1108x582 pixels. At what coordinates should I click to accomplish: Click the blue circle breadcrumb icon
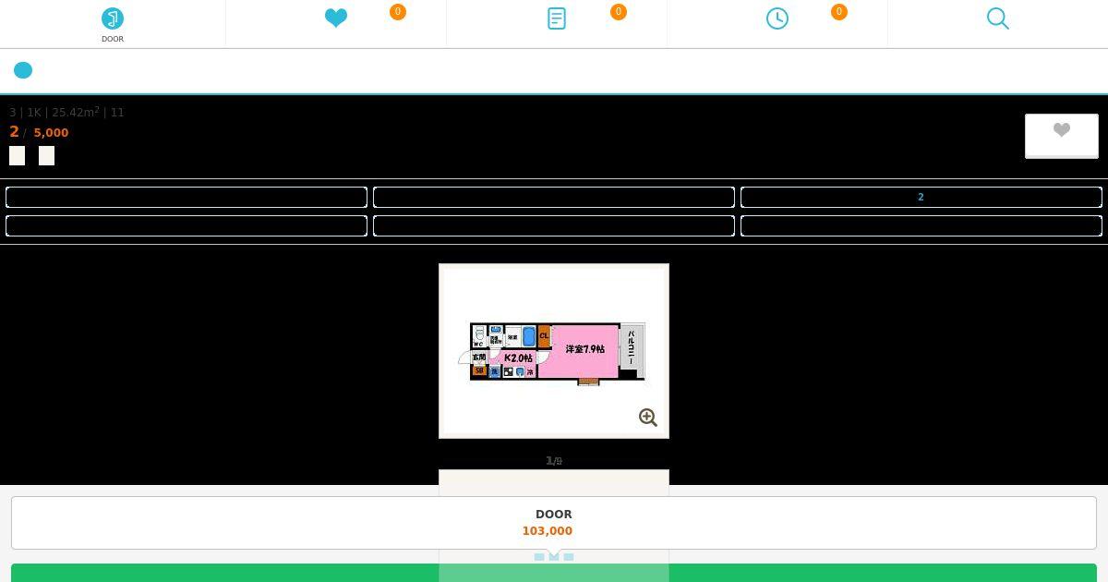click(x=23, y=70)
